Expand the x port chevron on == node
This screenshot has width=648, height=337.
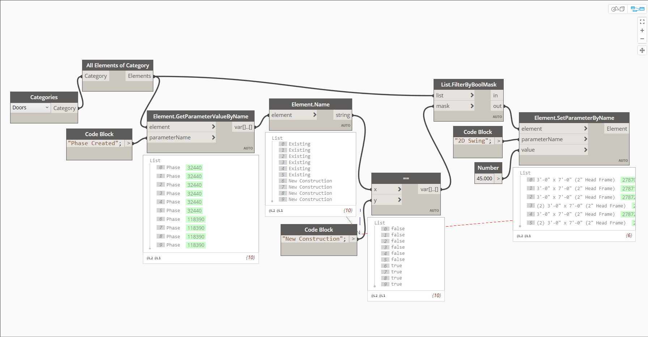point(399,189)
